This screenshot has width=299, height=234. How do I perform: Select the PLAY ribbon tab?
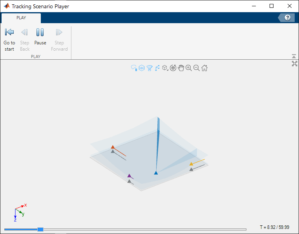[21, 18]
